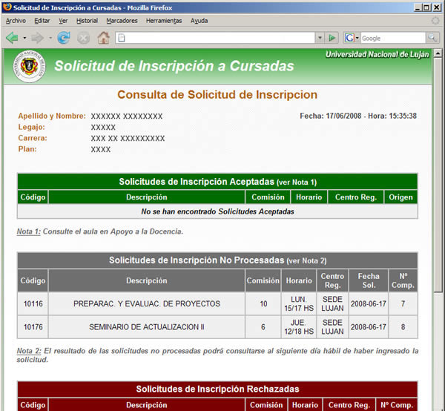
Task: Click the Stop loading icon
Action: click(x=83, y=38)
